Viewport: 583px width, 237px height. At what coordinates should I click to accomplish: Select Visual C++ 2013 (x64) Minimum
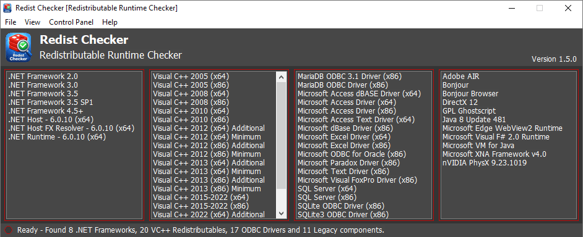[207, 172]
